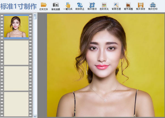Viewport: 165px width, 118px height.
Task: Click the filmstrip scrollbar down arrow
Action: pos(35,116)
